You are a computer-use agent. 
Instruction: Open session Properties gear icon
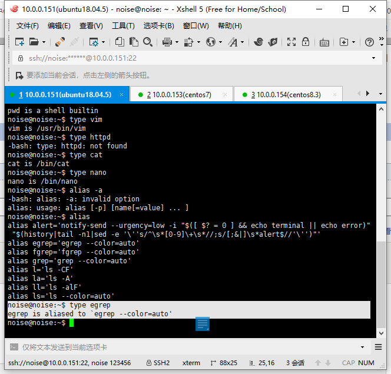94,42
